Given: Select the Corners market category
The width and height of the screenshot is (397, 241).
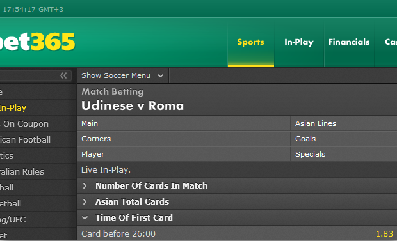Looking at the screenshot, I should point(184,139).
